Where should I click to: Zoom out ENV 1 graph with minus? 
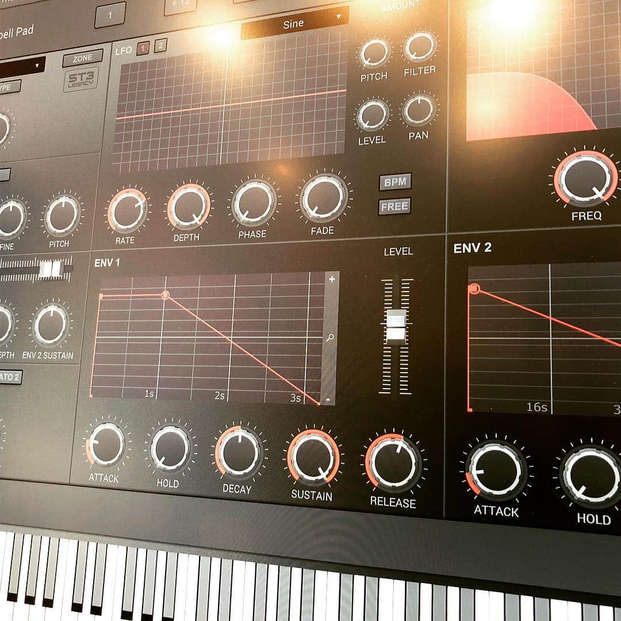click(x=328, y=400)
